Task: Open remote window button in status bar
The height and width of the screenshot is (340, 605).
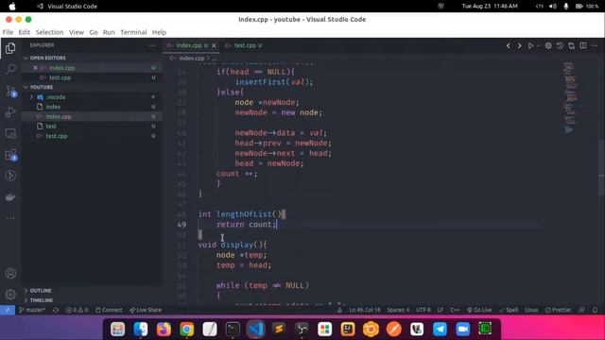Action: (8, 310)
